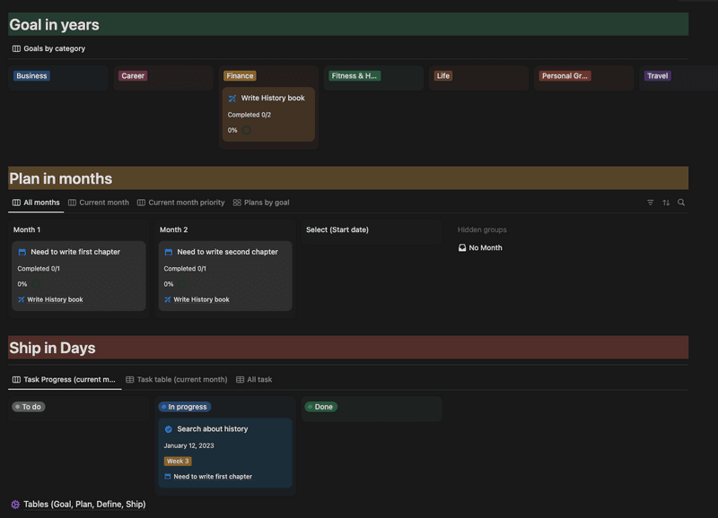Select the Travel category tag
Image resolution: width=718 pixels, height=518 pixels.
pos(658,76)
